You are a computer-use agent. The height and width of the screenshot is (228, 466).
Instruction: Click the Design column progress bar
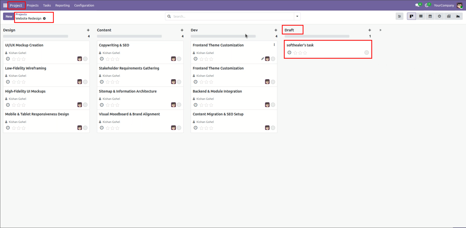tap(36, 36)
